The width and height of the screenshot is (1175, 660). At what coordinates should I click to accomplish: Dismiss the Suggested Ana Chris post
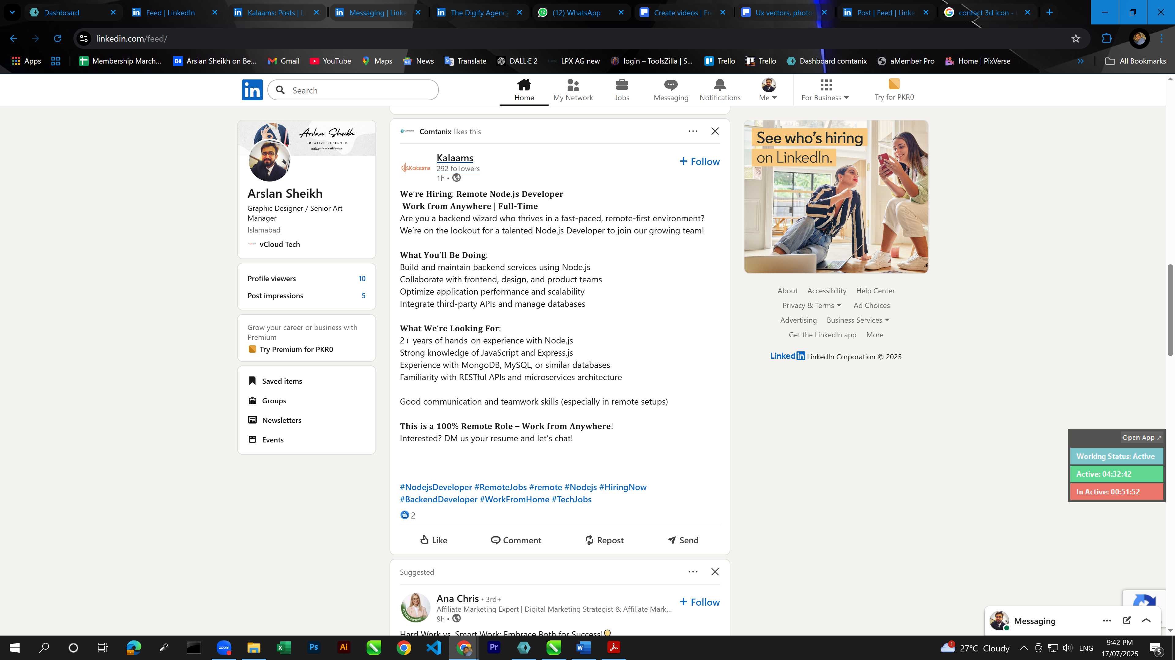715,572
